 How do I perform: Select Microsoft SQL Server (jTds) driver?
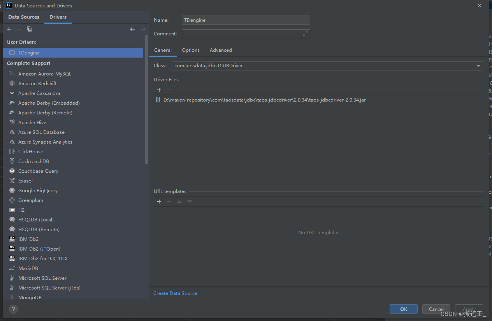tap(73, 288)
